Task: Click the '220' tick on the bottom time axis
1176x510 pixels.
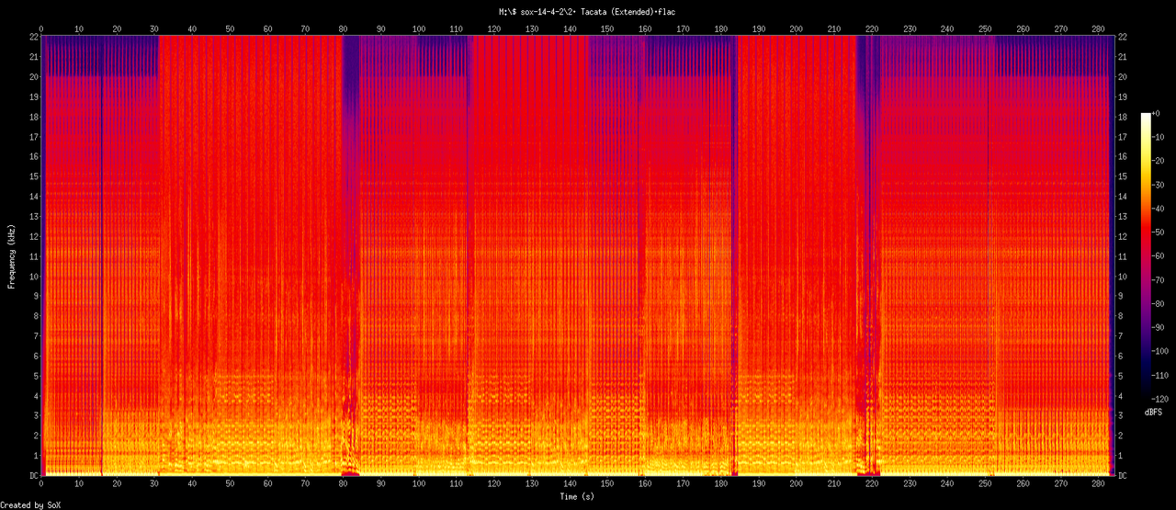Action: tap(871, 485)
